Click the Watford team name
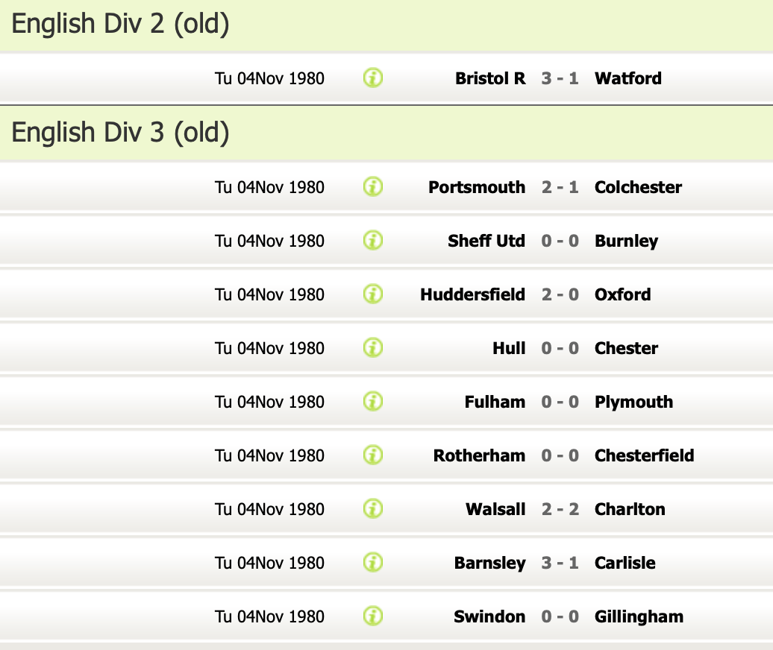 pos(628,78)
